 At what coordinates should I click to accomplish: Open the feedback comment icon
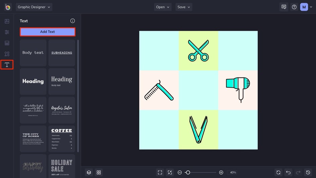click(x=284, y=7)
